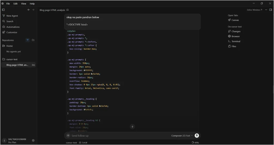Open the Editor Window link
274x145 pixels.
point(254,10)
